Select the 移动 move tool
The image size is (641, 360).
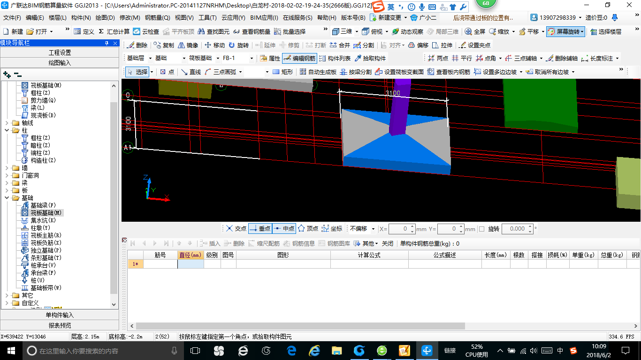(x=214, y=45)
